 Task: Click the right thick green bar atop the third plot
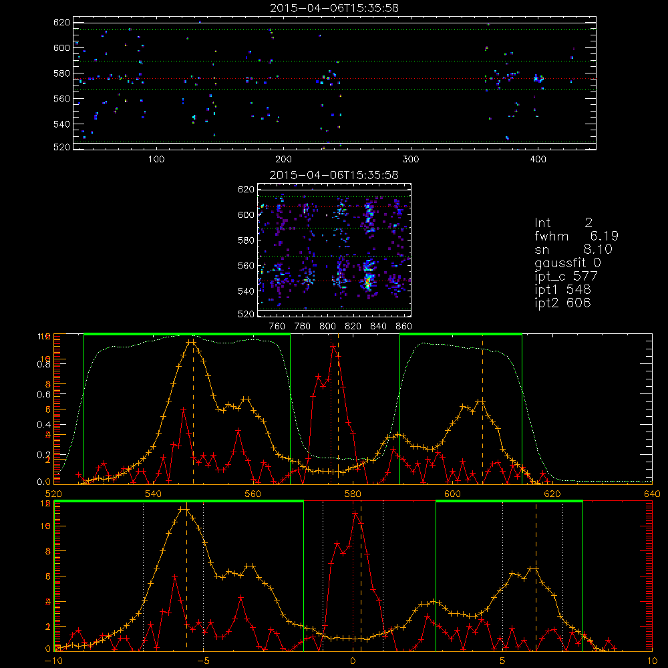[x=461, y=335]
